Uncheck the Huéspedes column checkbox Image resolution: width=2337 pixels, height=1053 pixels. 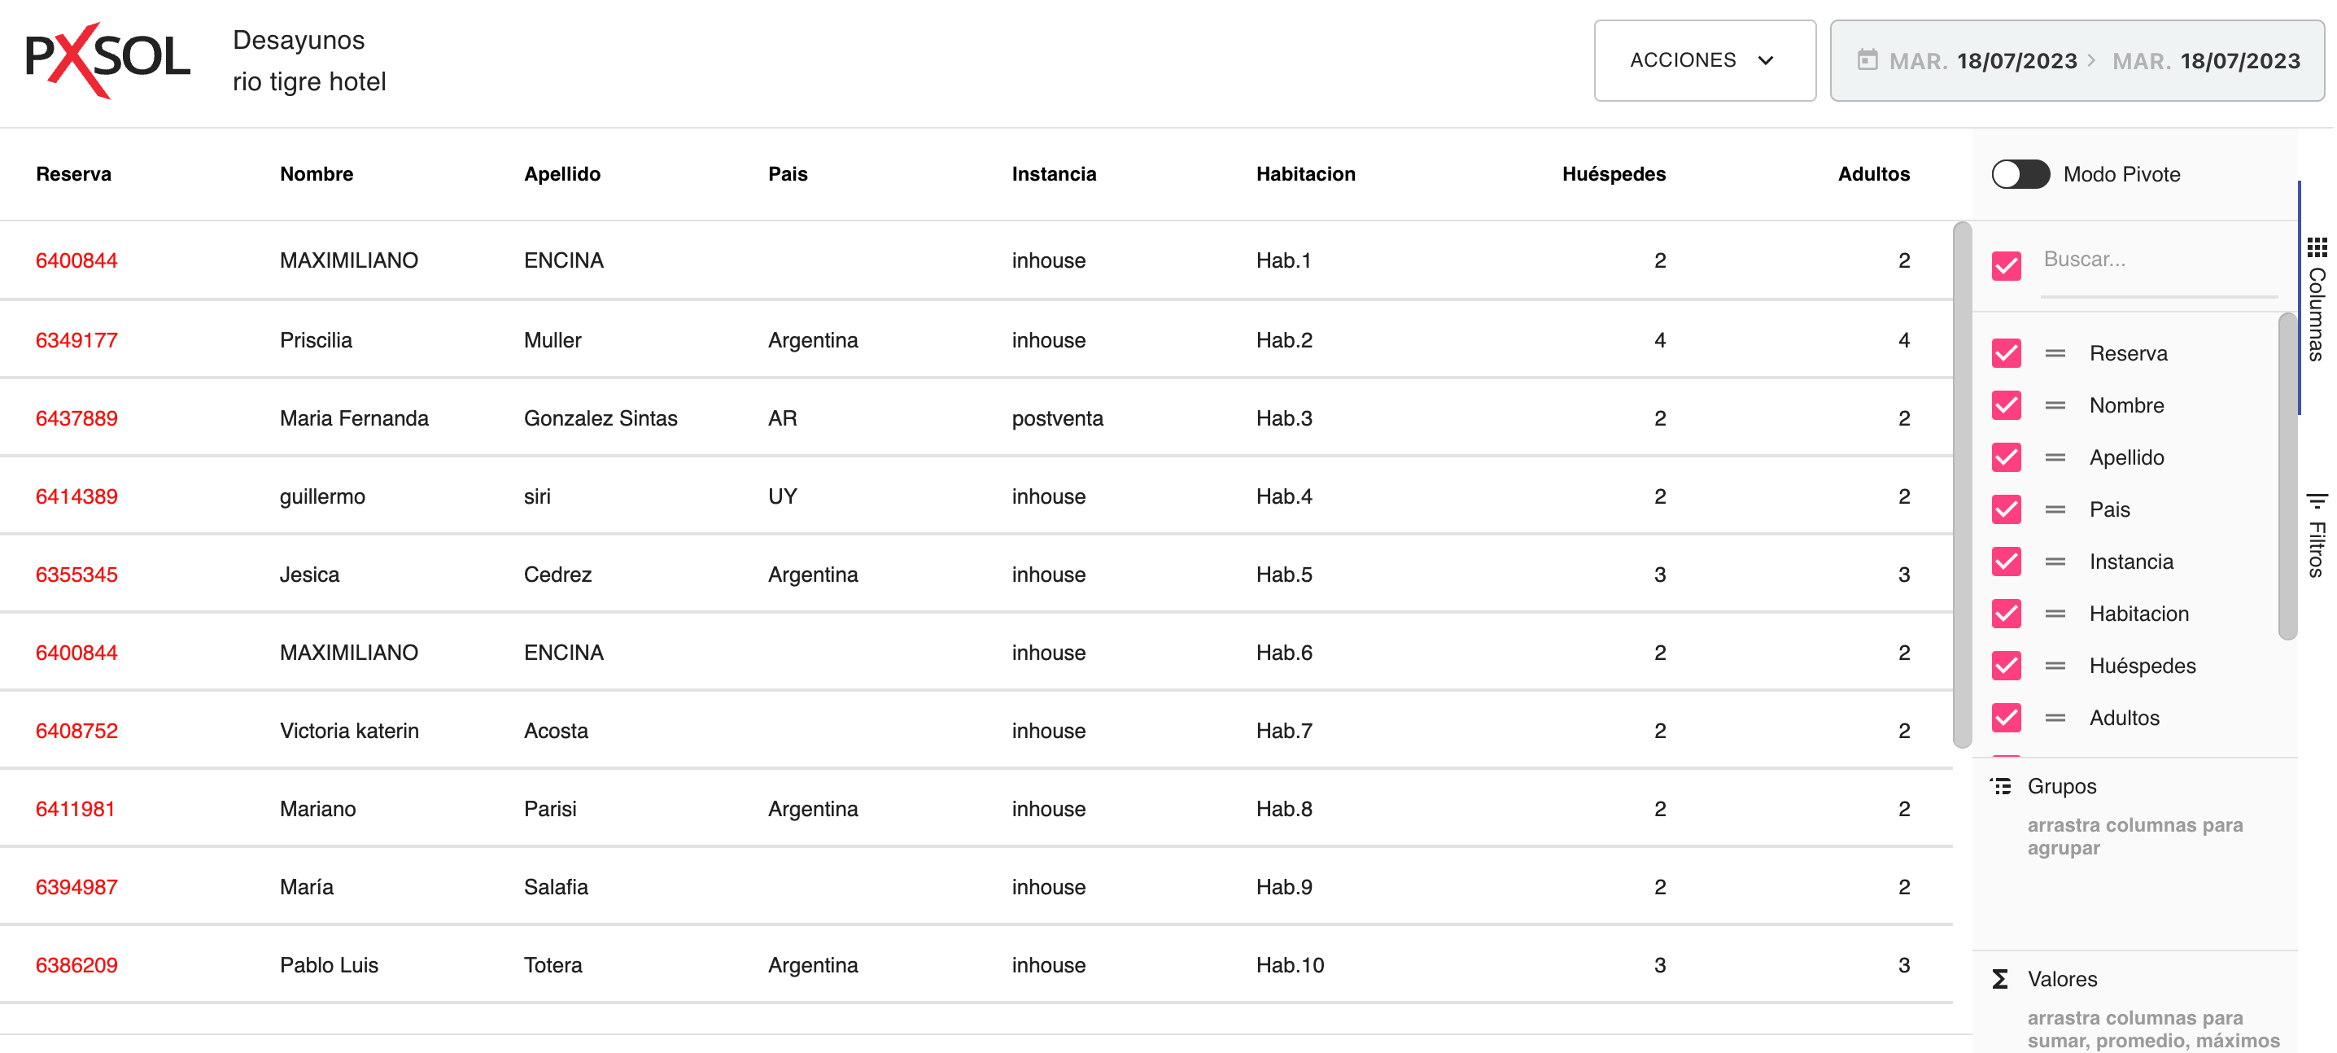click(x=2006, y=666)
